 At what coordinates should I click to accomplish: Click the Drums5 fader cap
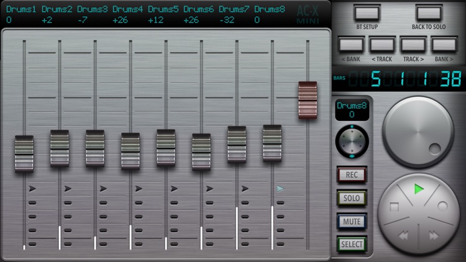(166, 148)
